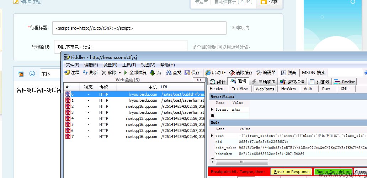Click the 注释 comment toolbar icon in Fiddler
This screenshot has height=178, width=367.
coord(67,73)
